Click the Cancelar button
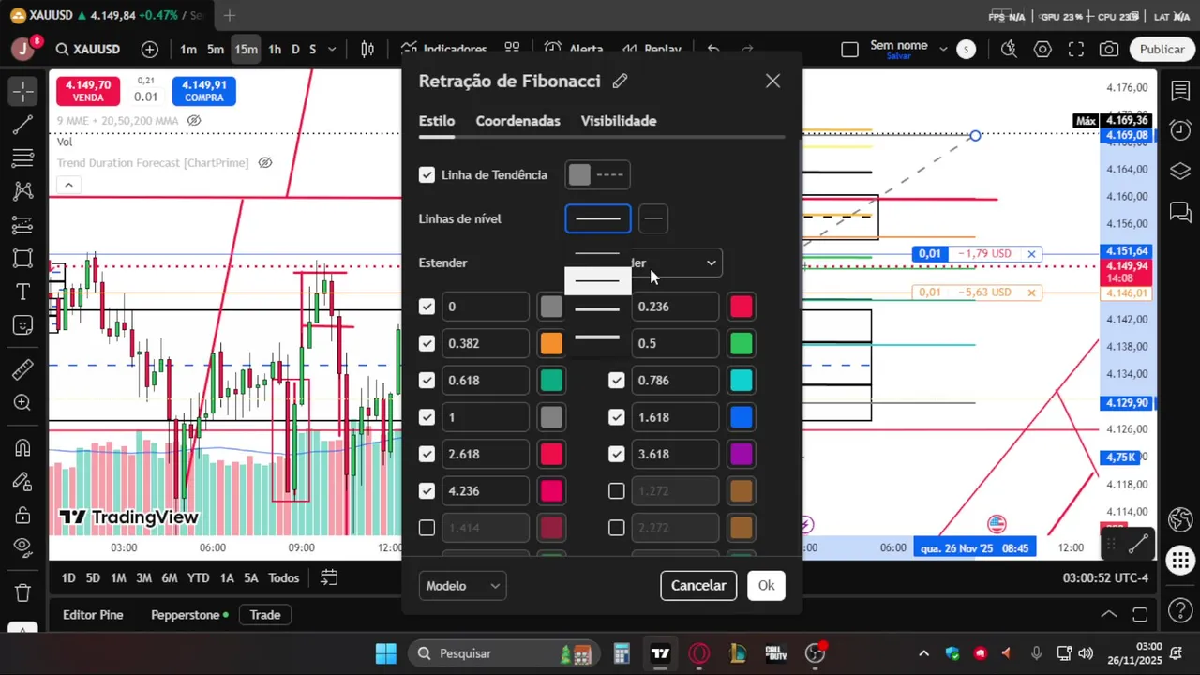The width and height of the screenshot is (1200, 675). [698, 586]
